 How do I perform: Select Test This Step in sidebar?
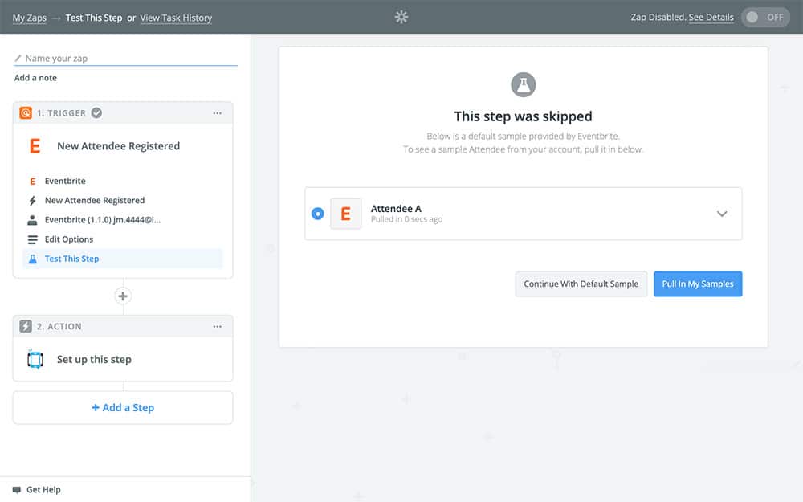(x=71, y=259)
